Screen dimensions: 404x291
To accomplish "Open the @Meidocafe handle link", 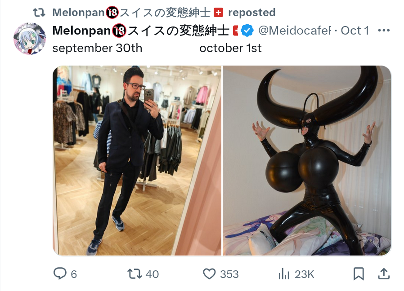I will point(295,31).
